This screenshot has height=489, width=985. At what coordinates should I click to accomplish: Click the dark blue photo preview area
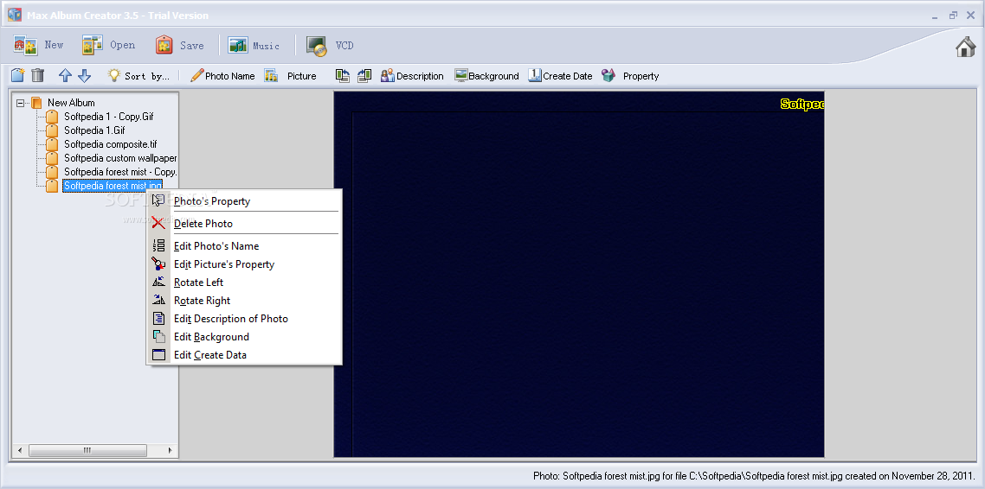coord(578,274)
